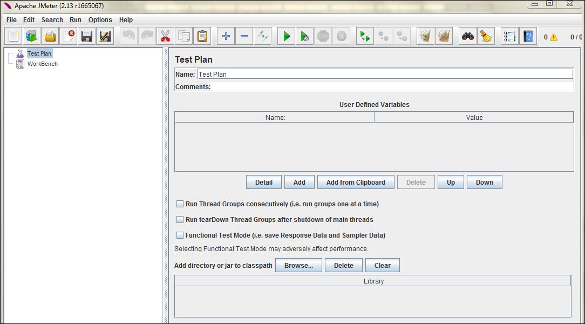
Task: Click the Paste clipboard icon
Action: click(x=202, y=36)
